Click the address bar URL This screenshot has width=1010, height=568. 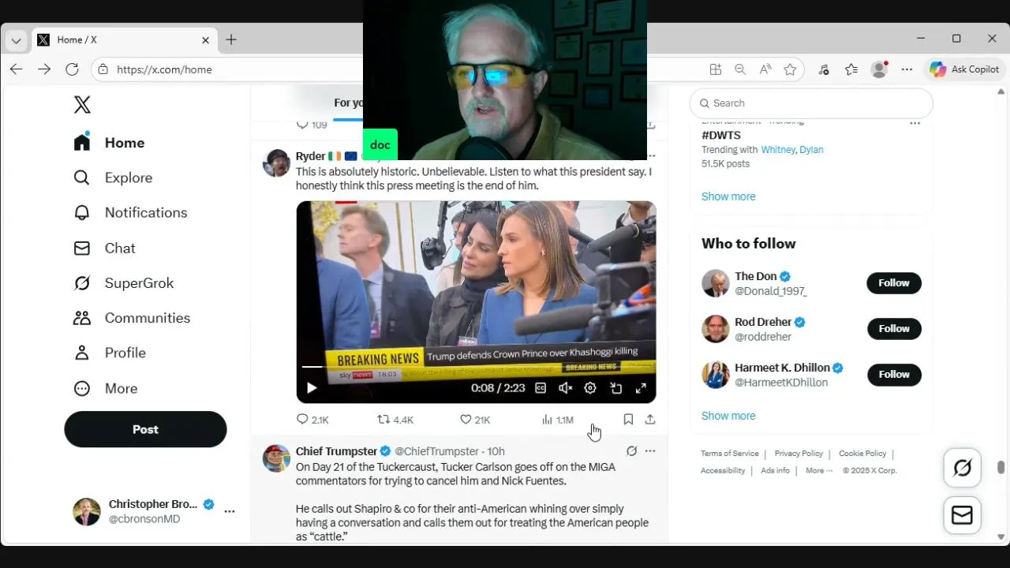tap(164, 69)
